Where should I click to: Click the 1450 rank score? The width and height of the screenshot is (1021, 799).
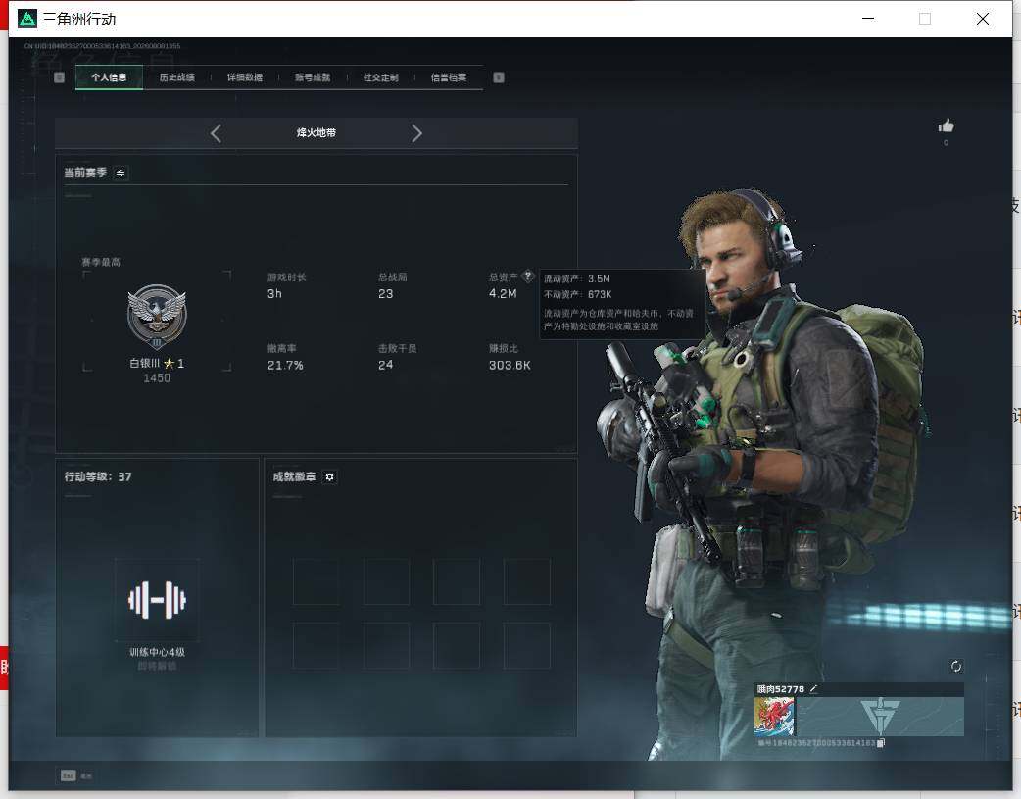pyautogui.click(x=157, y=378)
